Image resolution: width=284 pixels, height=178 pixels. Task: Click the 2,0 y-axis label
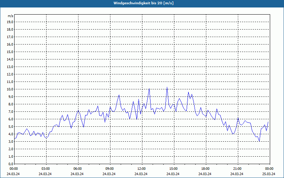(x=11, y=149)
